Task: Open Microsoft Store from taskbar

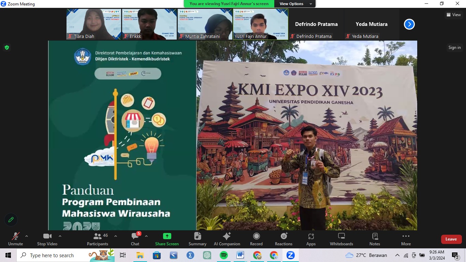Action: click(x=157, y=255)
